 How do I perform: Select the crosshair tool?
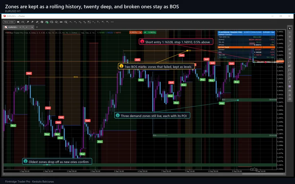[290, 32]
